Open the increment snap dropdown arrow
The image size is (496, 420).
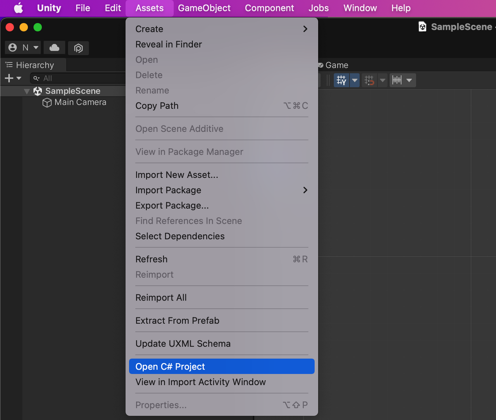[x=409, y=80]
